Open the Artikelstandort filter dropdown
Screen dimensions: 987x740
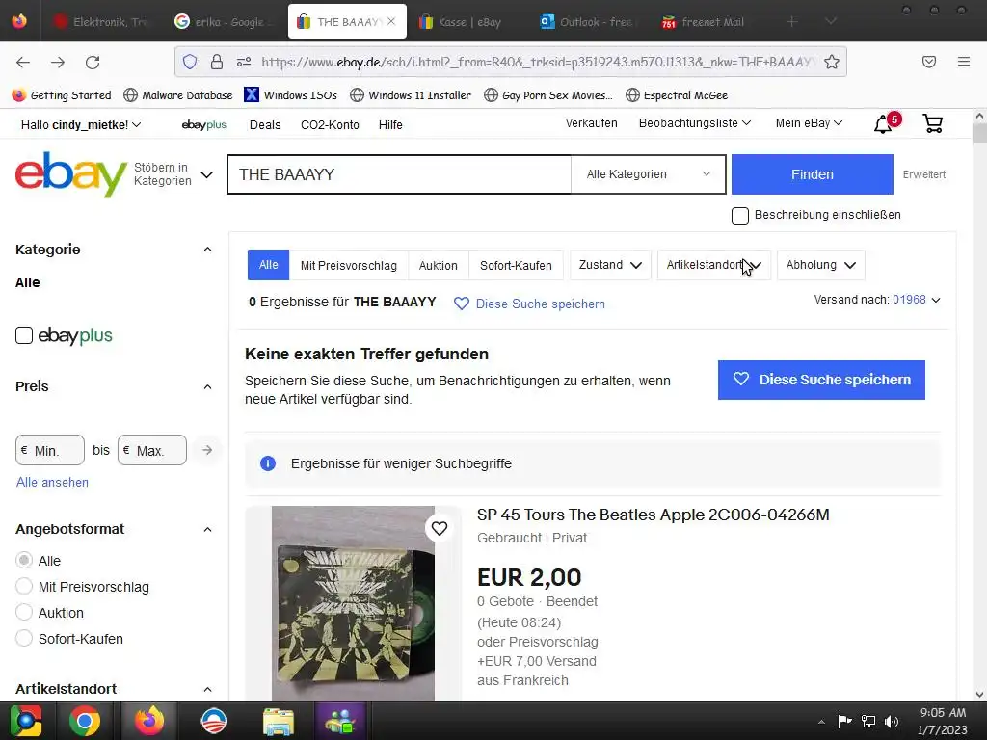point(714,265)
